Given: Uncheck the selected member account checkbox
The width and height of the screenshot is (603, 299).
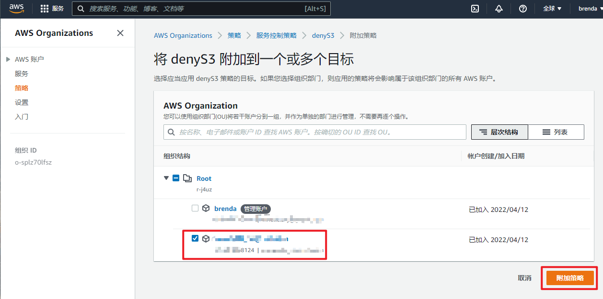Looking at the screenshot, I should coord(195,238).
